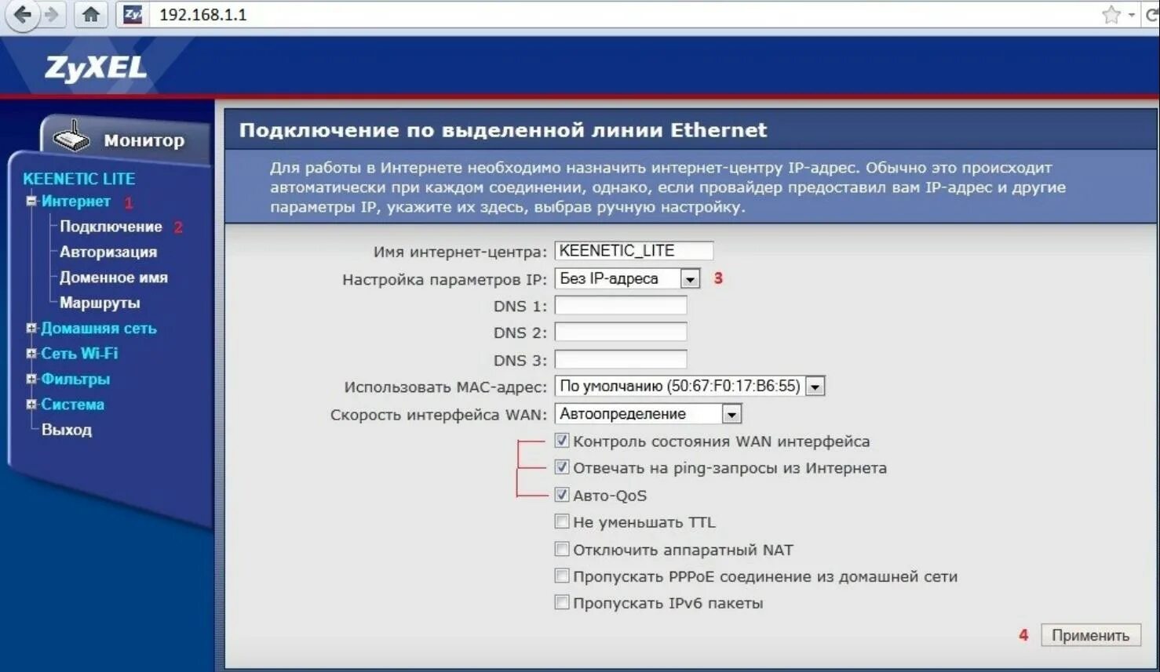Click the DNS 1 input field

621,306
